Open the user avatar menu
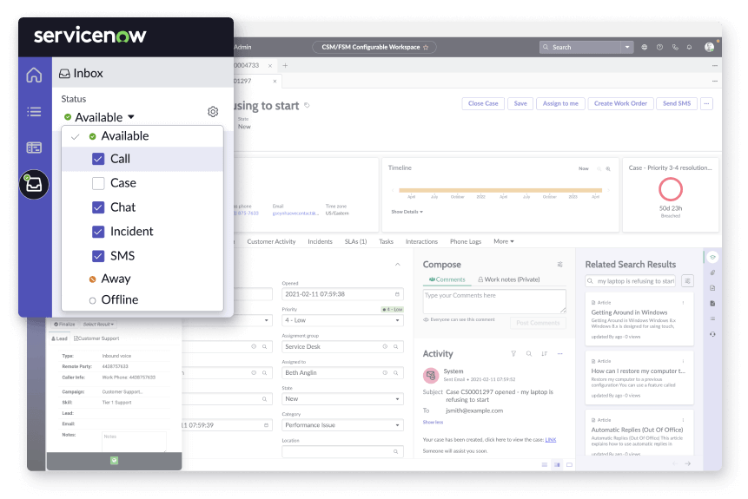Image resolution: width=748 pixels, height=499 pixels. pos(710,47)
